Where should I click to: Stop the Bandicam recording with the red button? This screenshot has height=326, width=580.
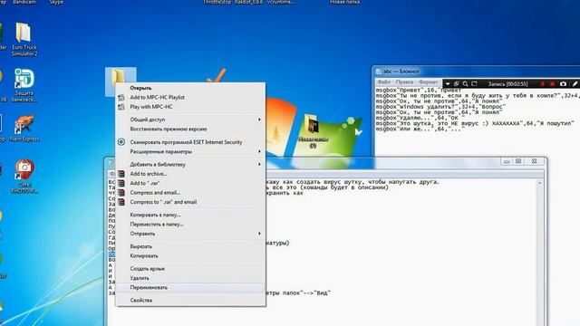point(552,84)
